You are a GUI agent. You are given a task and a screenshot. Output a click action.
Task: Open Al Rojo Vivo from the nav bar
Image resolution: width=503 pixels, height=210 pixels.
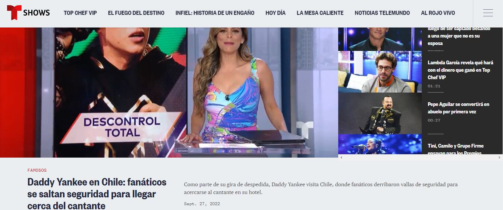click(438, 13)
